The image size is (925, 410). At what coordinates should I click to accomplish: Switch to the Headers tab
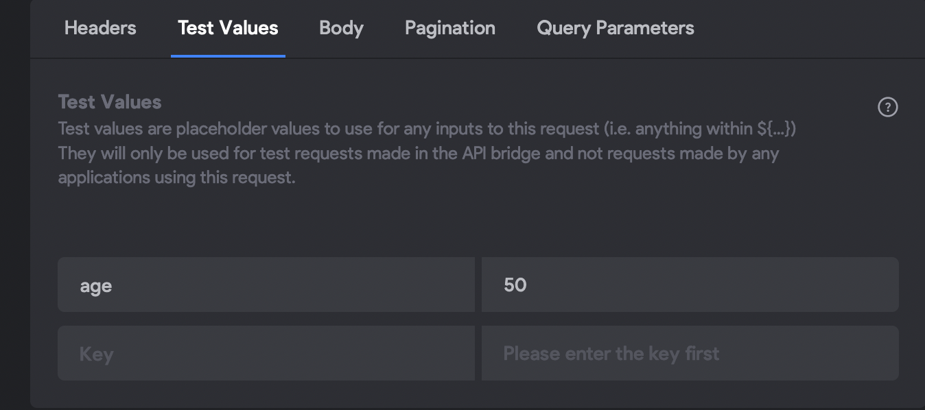click(100, 28)
